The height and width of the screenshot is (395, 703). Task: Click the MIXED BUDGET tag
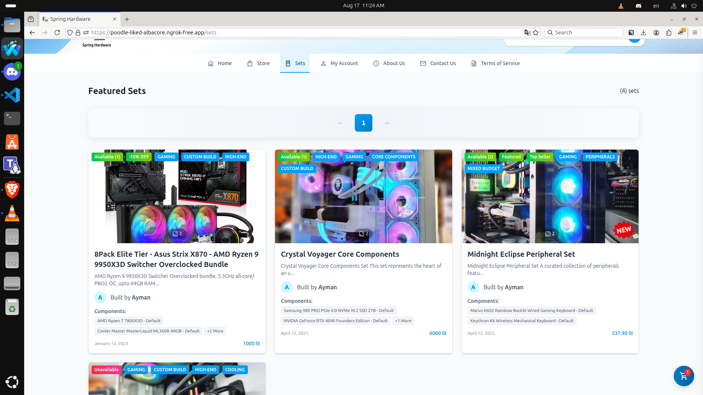pos(483,169)
